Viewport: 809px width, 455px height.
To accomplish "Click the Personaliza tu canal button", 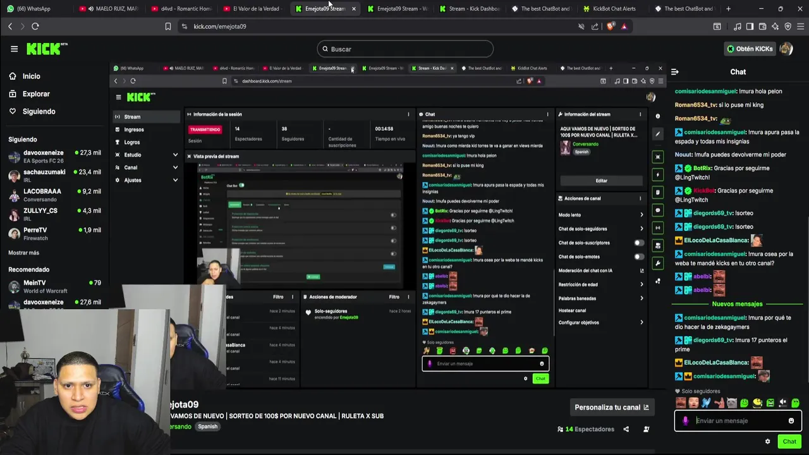I will tap(612, 407).
